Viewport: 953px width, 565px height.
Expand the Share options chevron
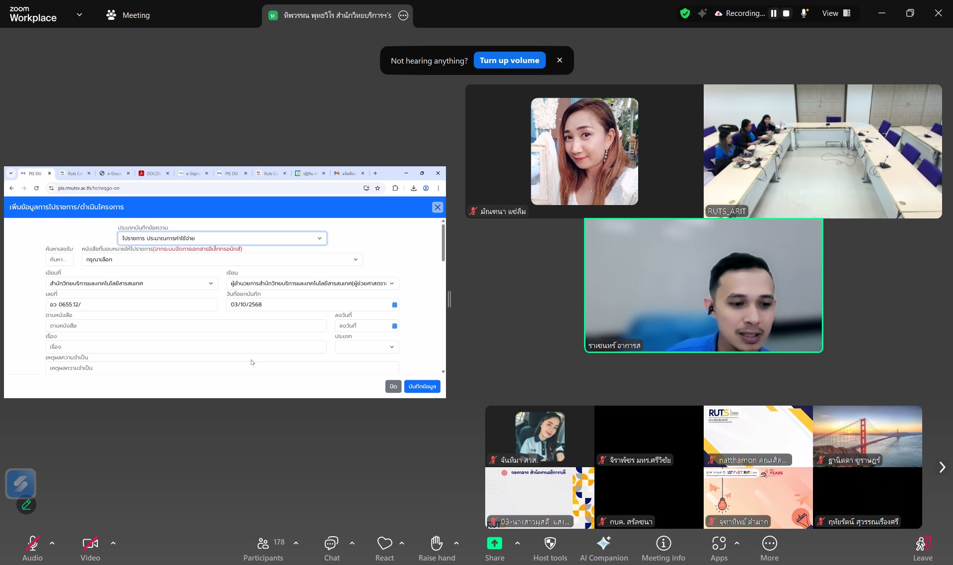517,543
